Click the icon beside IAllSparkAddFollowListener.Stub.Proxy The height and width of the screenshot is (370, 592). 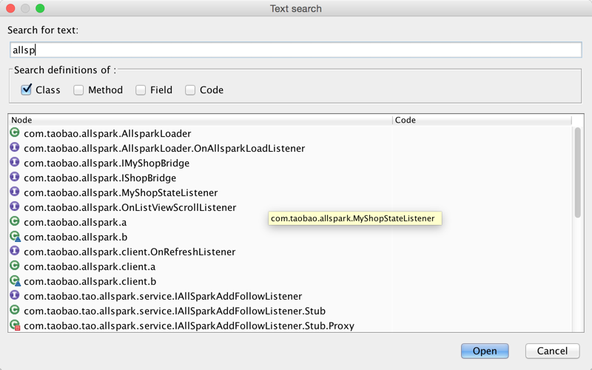tap(14, 326)
